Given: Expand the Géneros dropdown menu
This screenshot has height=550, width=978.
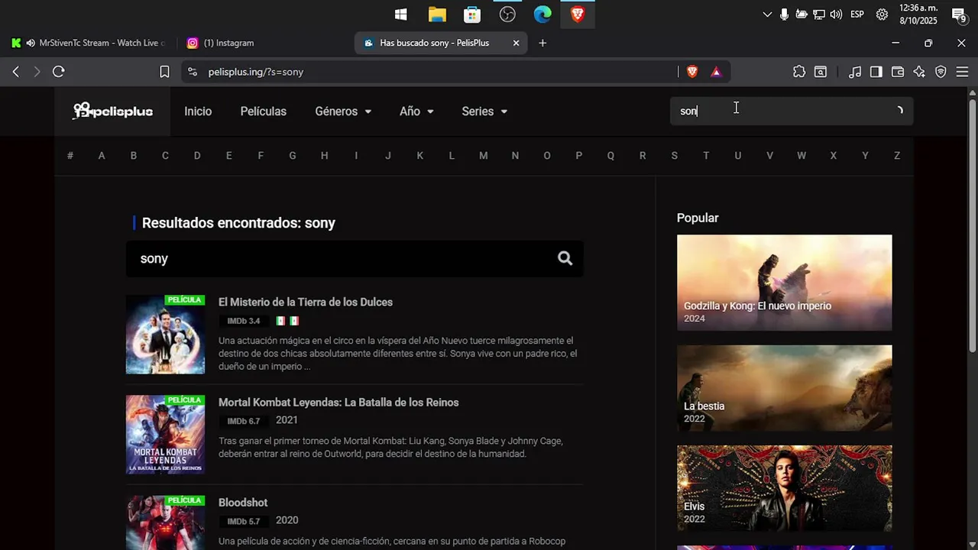Looking at the screenshot, I should 343,112.
